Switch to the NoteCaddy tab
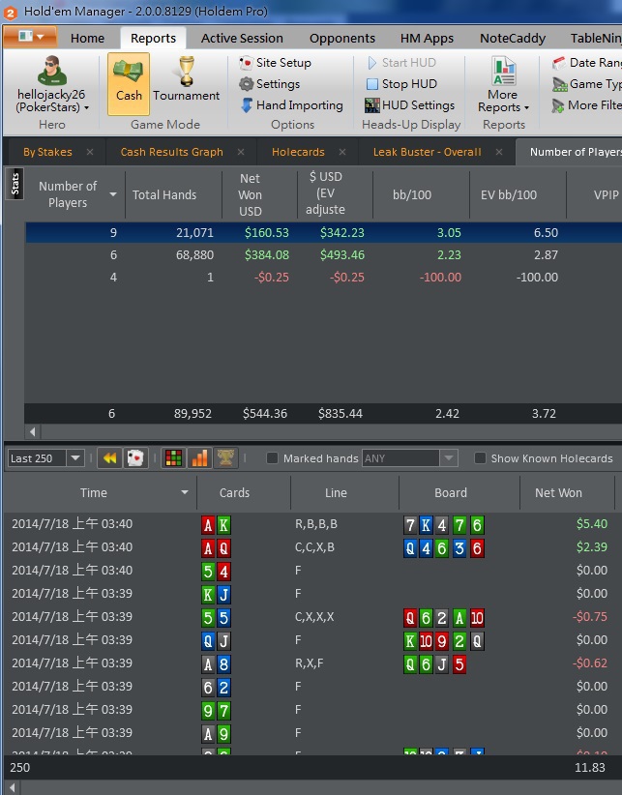 513,39
